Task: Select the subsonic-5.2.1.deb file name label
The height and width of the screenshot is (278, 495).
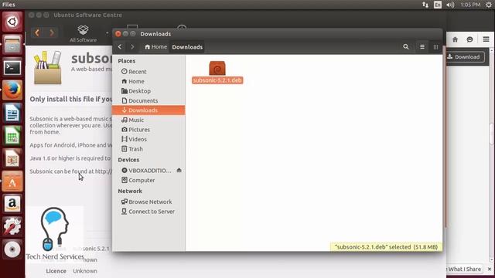Action: (217, 80)
